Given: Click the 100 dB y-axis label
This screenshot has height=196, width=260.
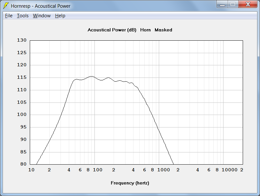Looking at the screenshot, I should pyautogui.click(x=22, y=114).
